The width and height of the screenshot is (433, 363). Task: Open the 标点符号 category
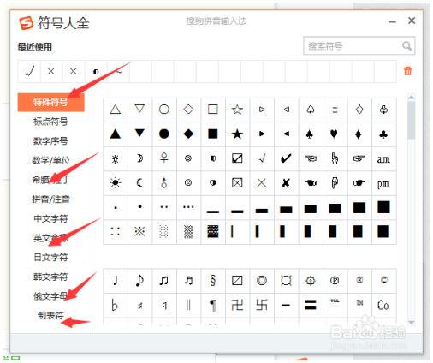click(x=50, y=122)
